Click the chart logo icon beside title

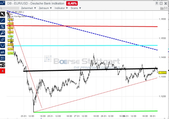click(3, 3)
